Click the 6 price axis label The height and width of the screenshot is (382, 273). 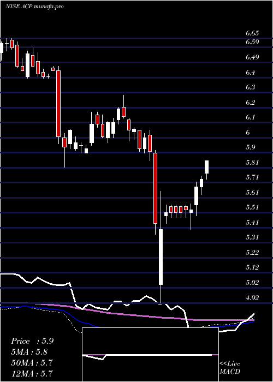coord(248,133)
